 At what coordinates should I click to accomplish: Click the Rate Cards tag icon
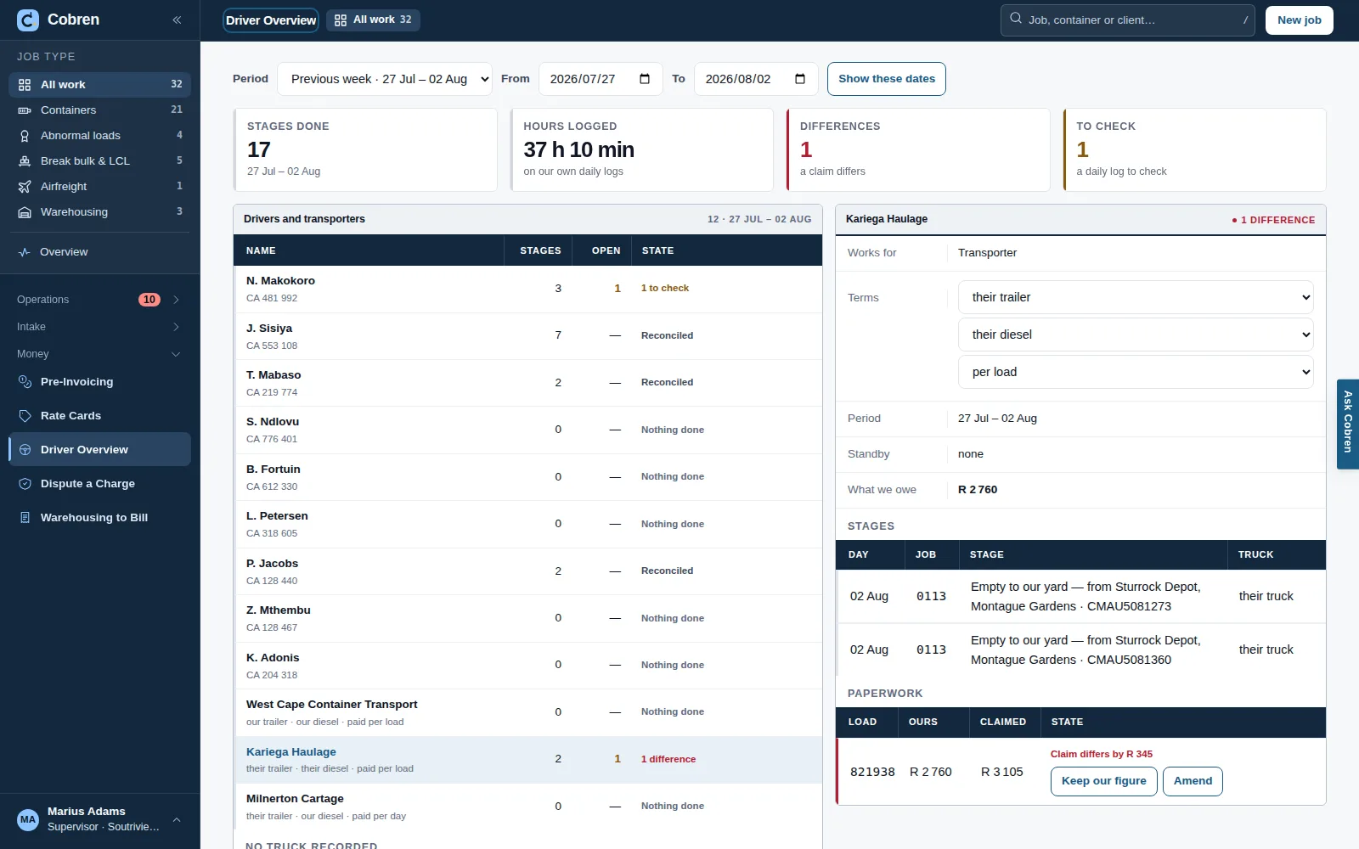[25, 416]
